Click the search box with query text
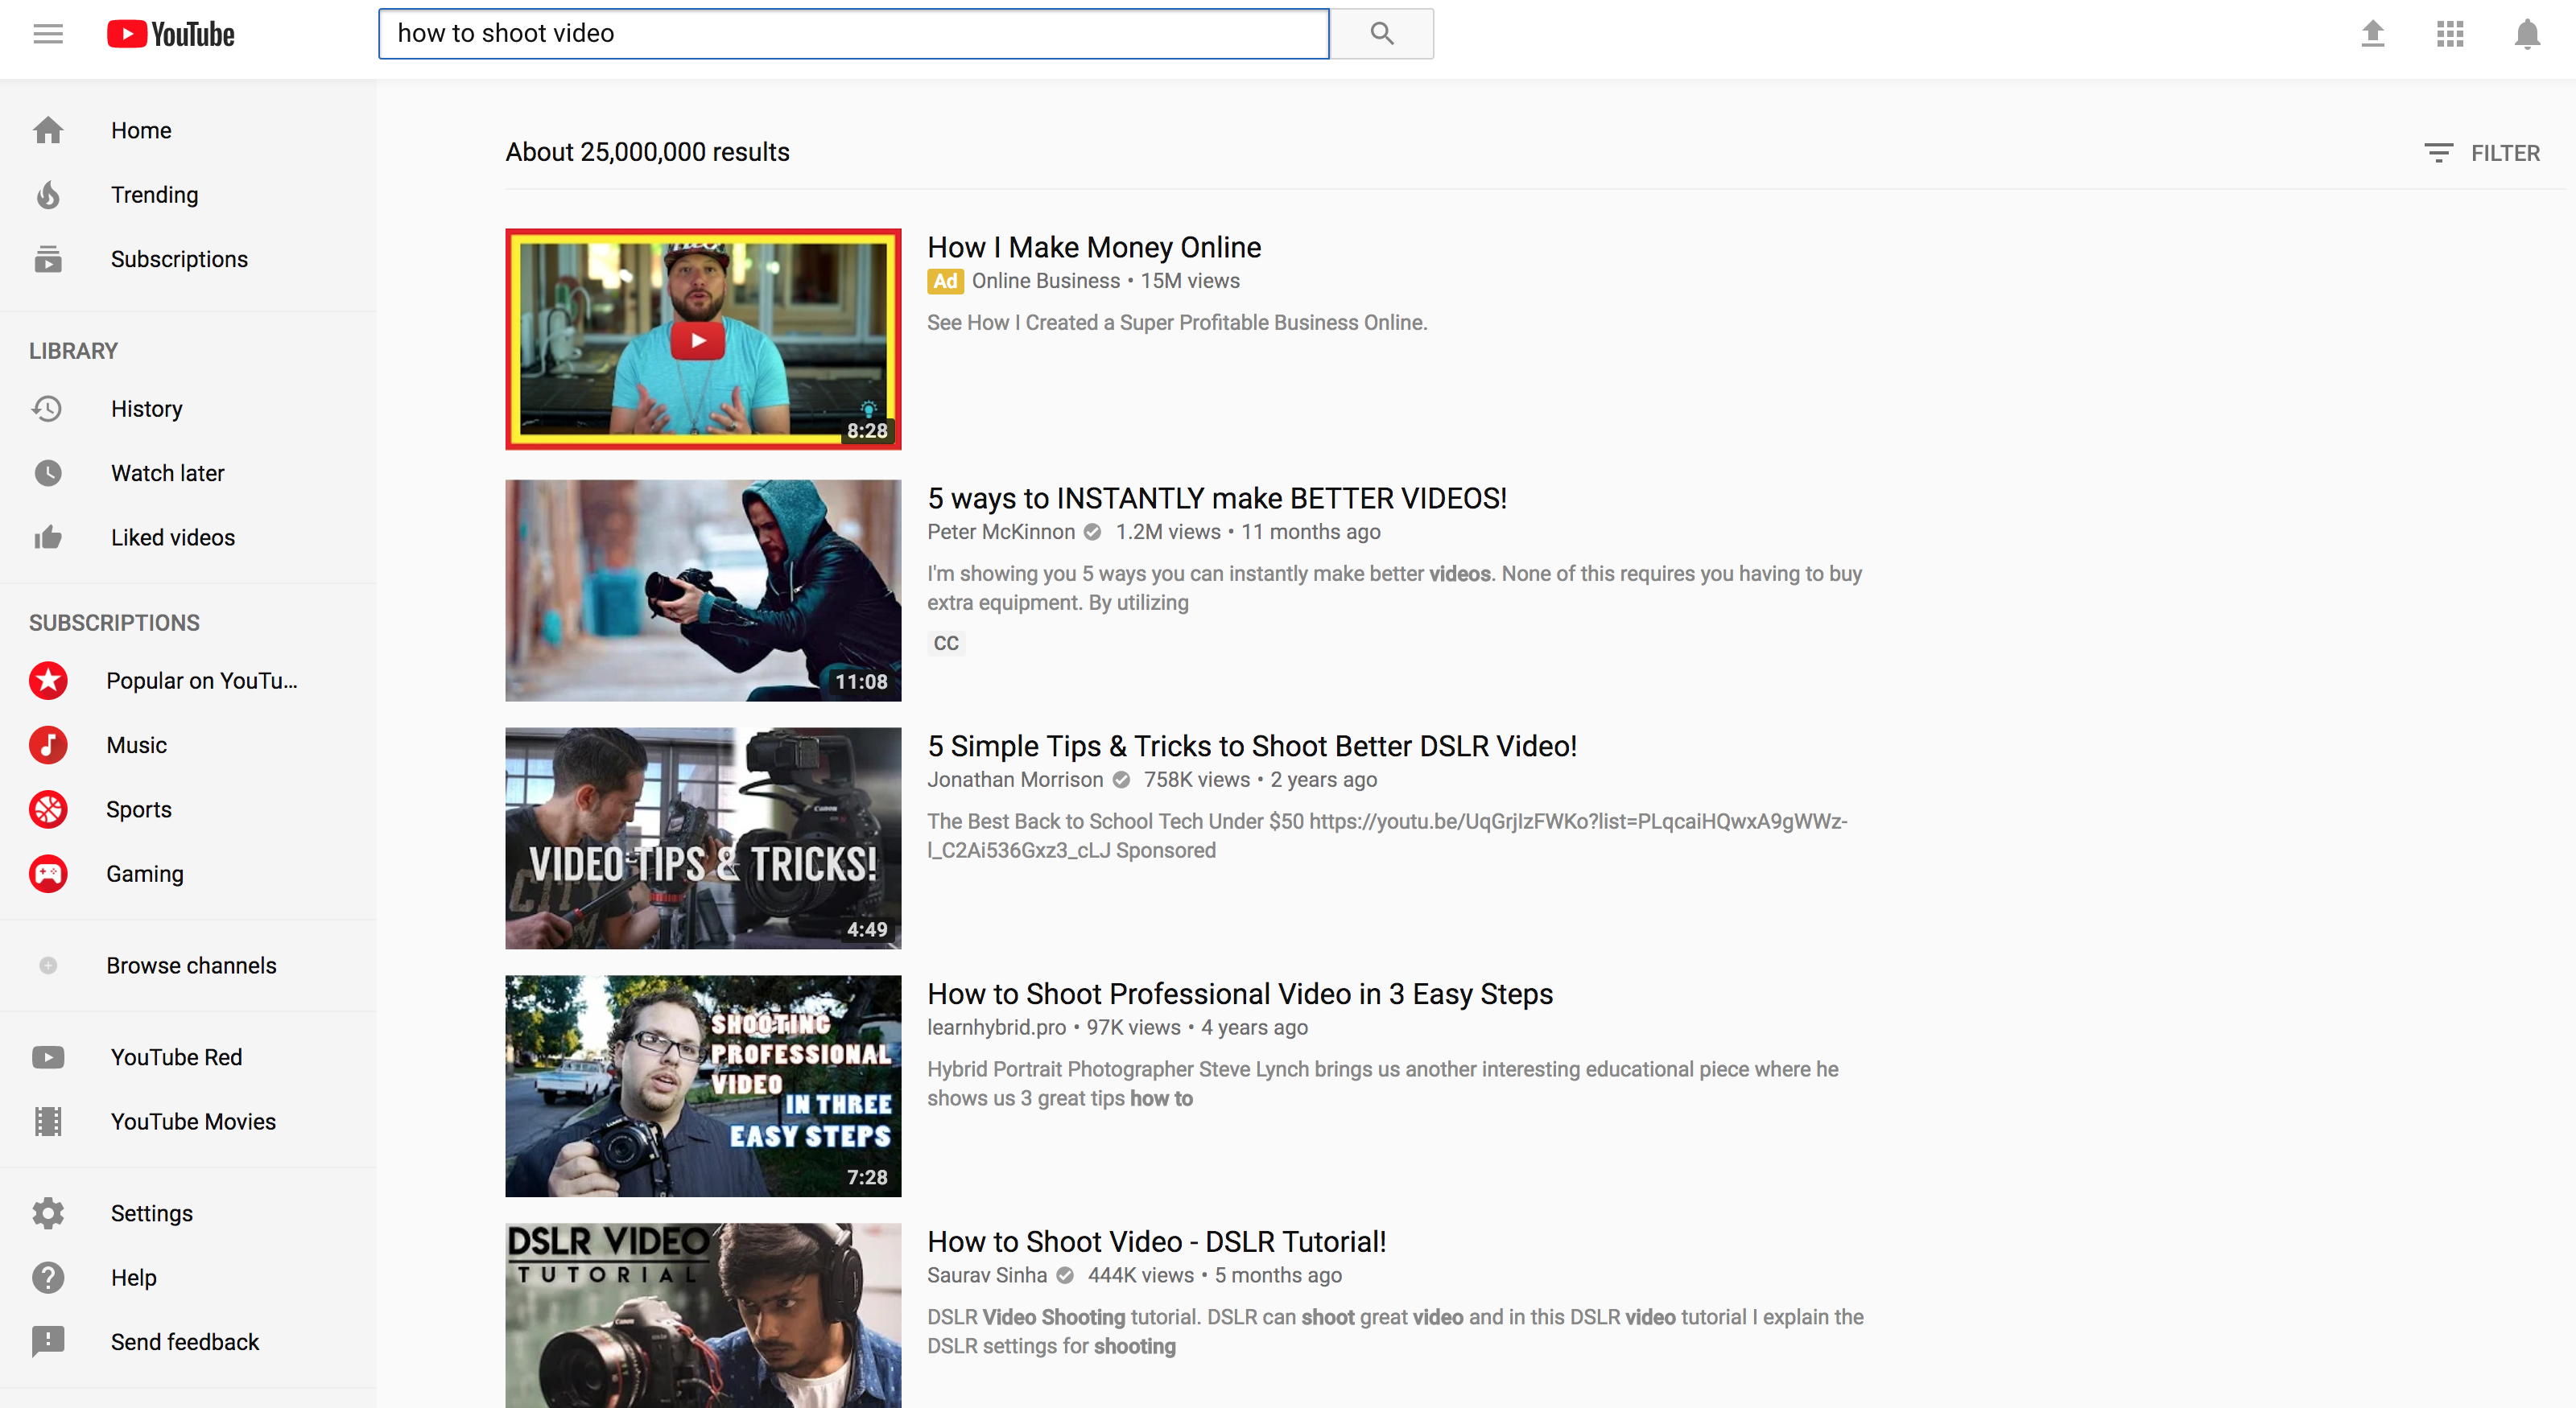The width and height of the screenshot is (2576, 1408). tap(854, 34)
